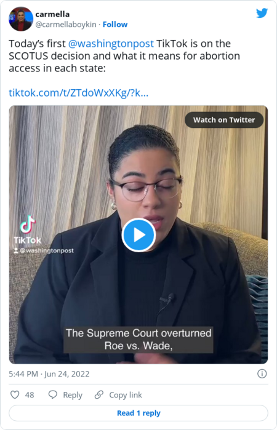Click Watch on Twitter button
277x430 pixels.
click(224, 120)
